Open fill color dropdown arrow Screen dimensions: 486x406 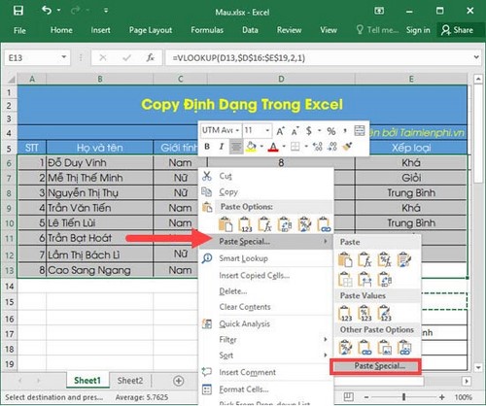(x=261, y=147)
